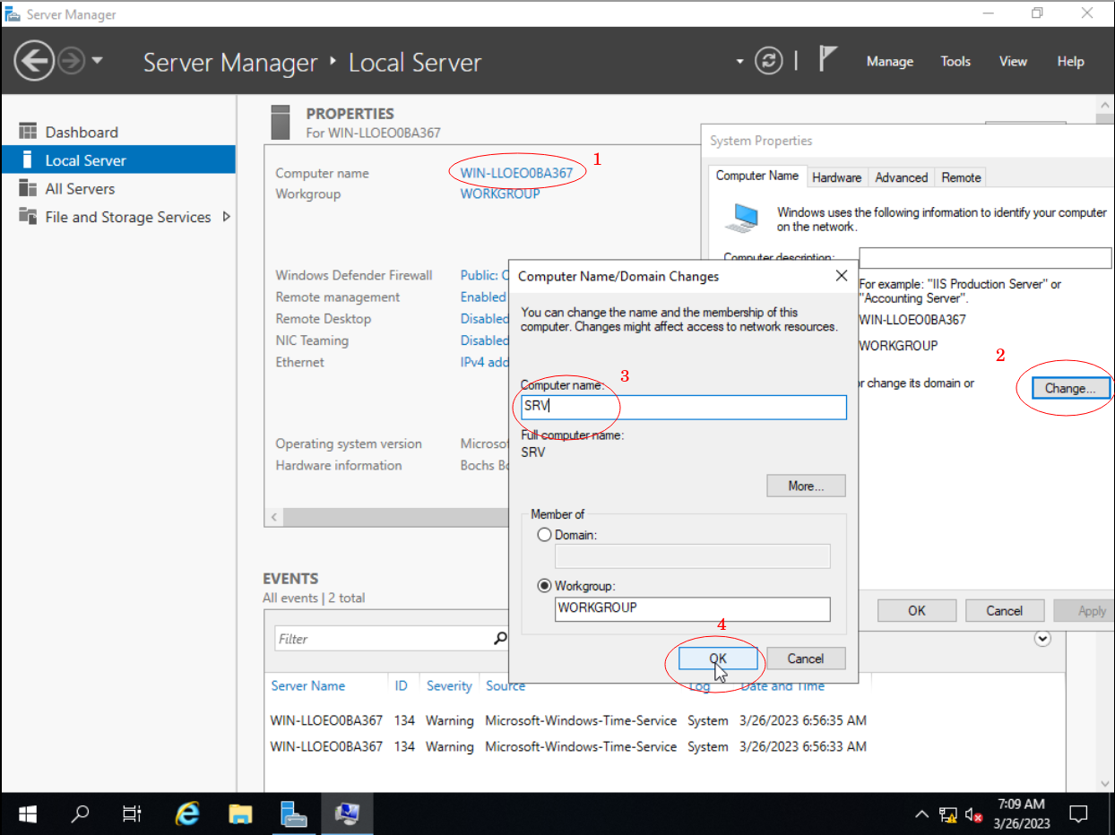Select the Workgroup radio button
Screen dimensions: 1115x835
pyautogui.click(x=544, y=586)
